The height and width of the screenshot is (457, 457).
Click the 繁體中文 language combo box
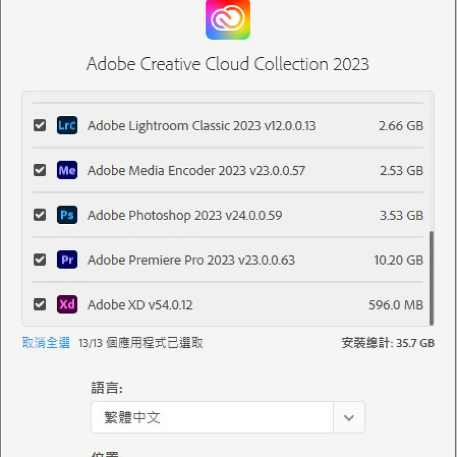[x=228, y=418]
